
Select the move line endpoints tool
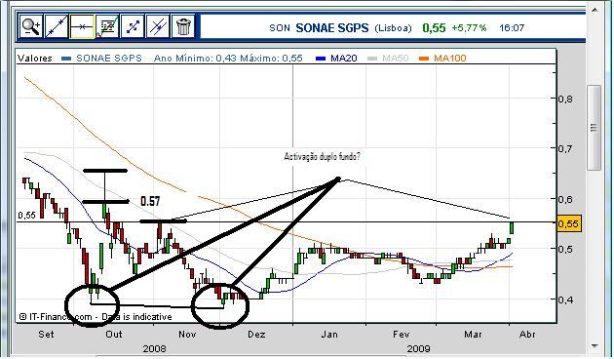pyautogui.click(x=133, y=26)
